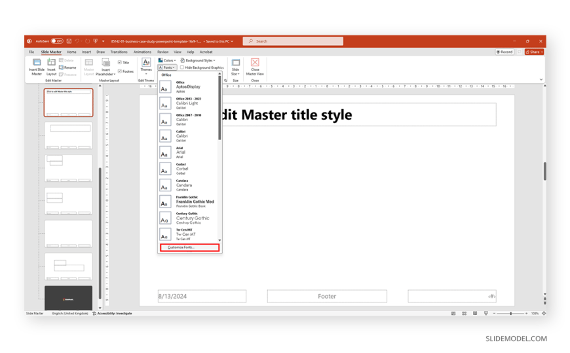570x353 pixels.
Task: Choose the Corbel font theme
Action: pos(188,169)
